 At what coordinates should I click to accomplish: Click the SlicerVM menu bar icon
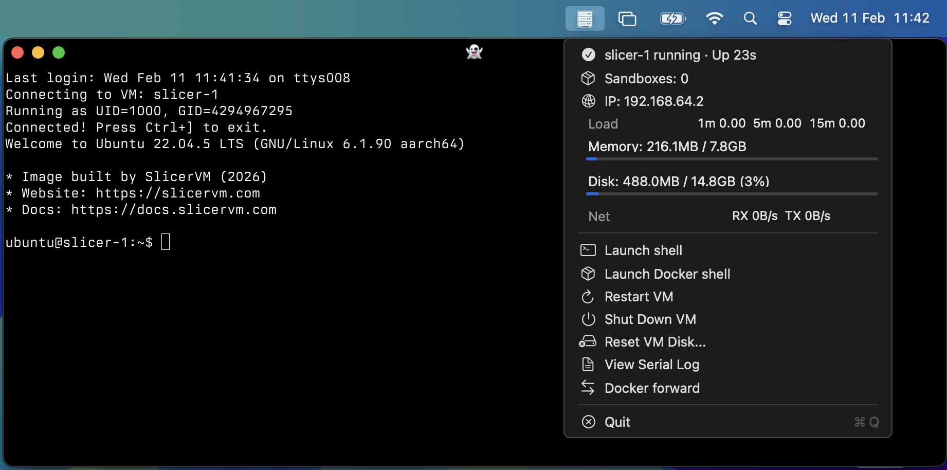[585, 18]
